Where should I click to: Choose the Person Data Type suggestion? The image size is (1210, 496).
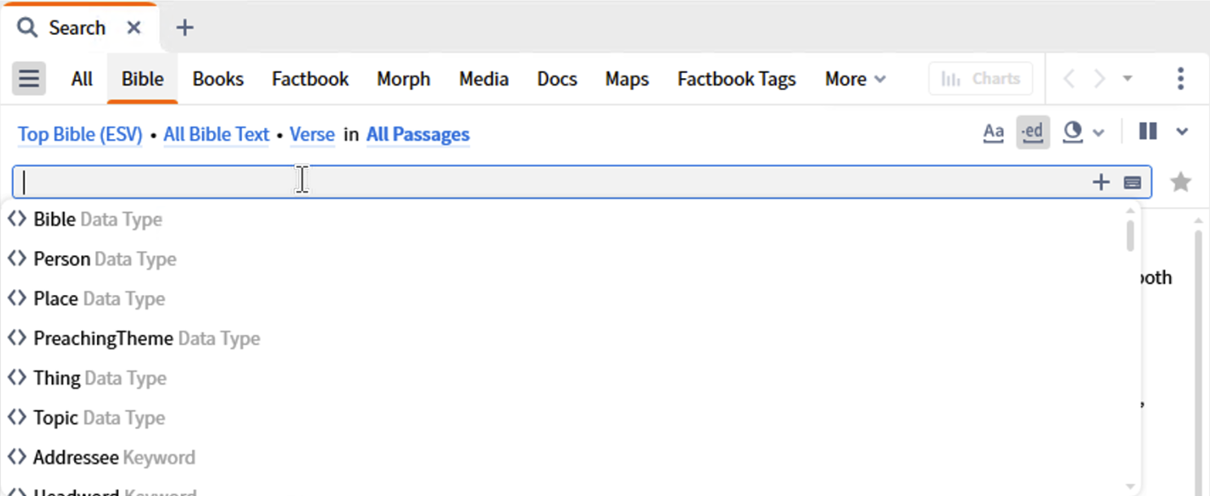click(564, 259)
